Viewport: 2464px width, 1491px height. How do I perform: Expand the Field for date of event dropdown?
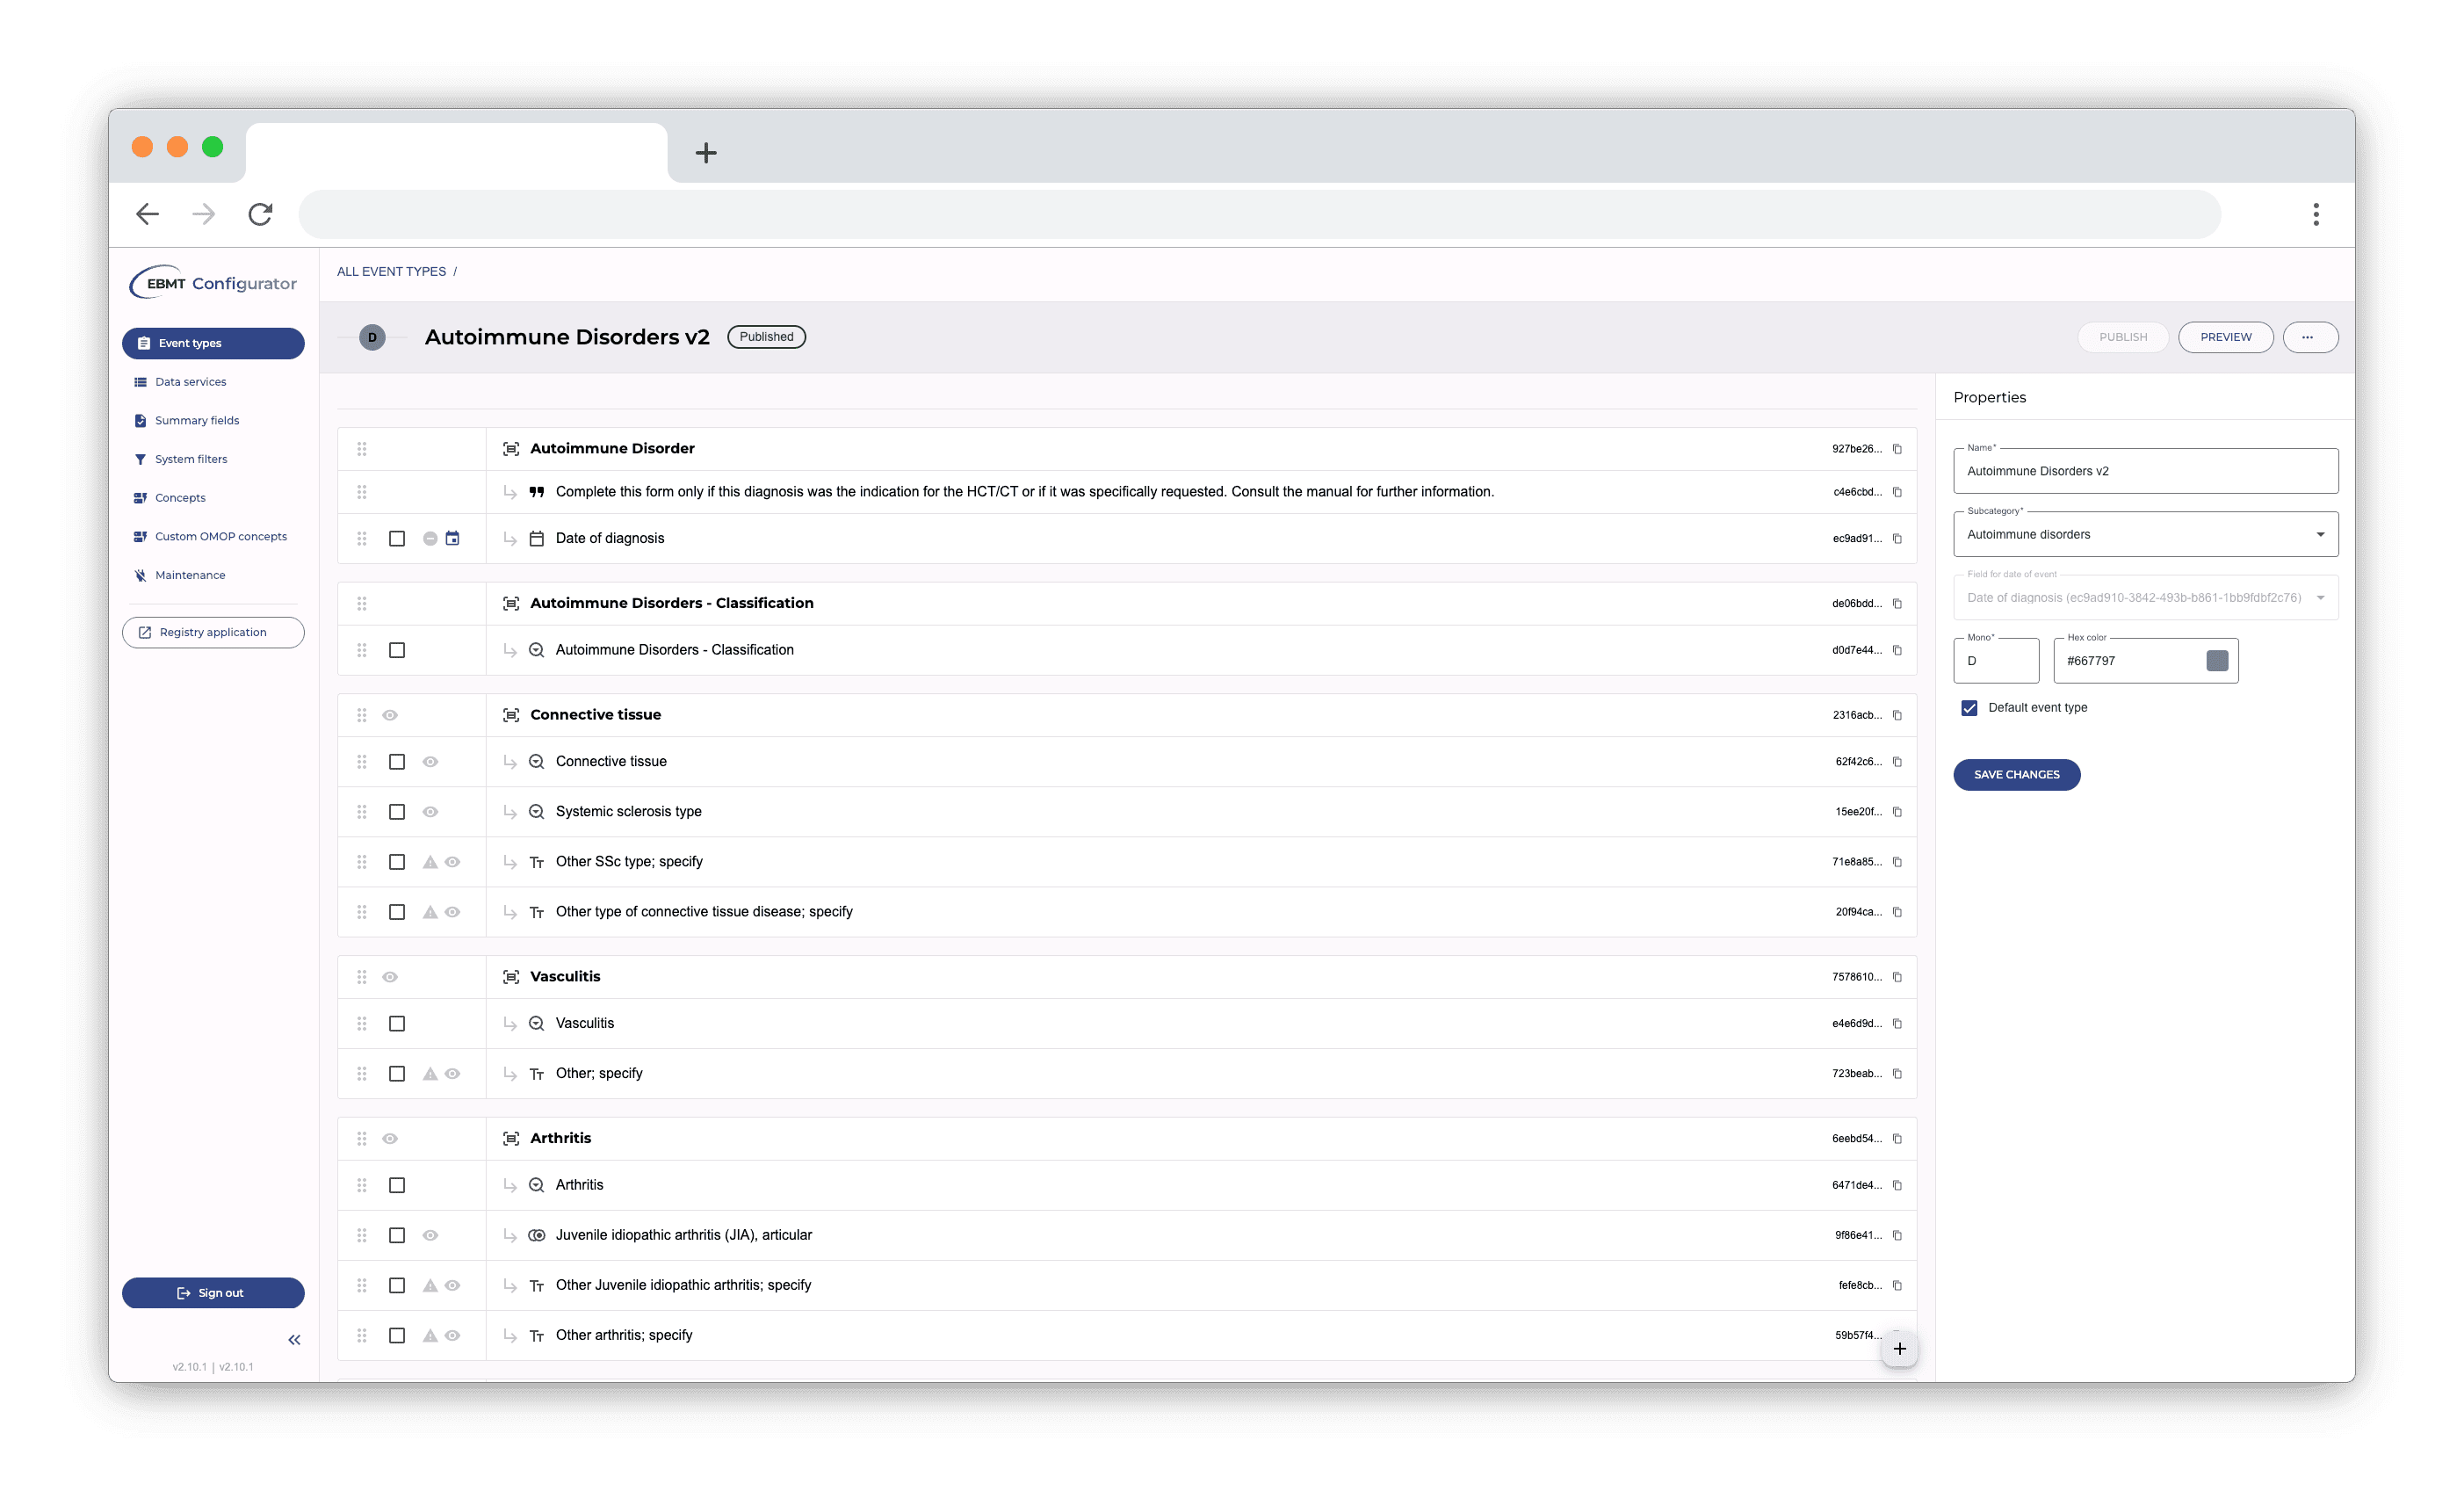tap(2145, 598)
